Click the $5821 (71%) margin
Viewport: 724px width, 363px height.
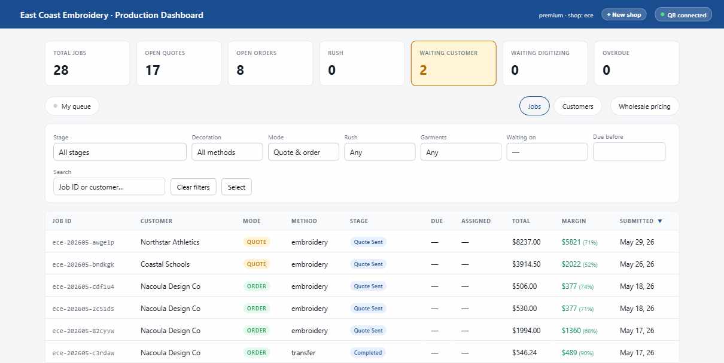tap(580, 242)
